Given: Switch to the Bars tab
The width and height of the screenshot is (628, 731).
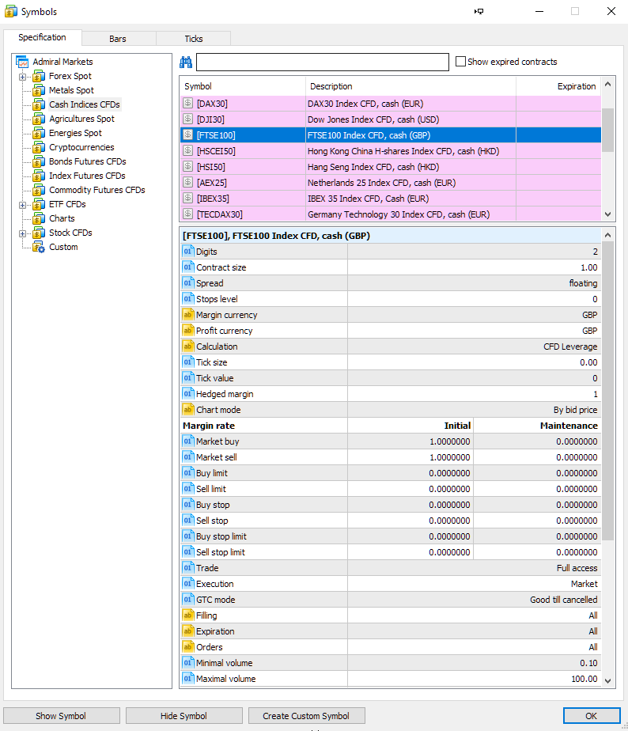Looking at the screenshot, I should [x=117, y=39].
